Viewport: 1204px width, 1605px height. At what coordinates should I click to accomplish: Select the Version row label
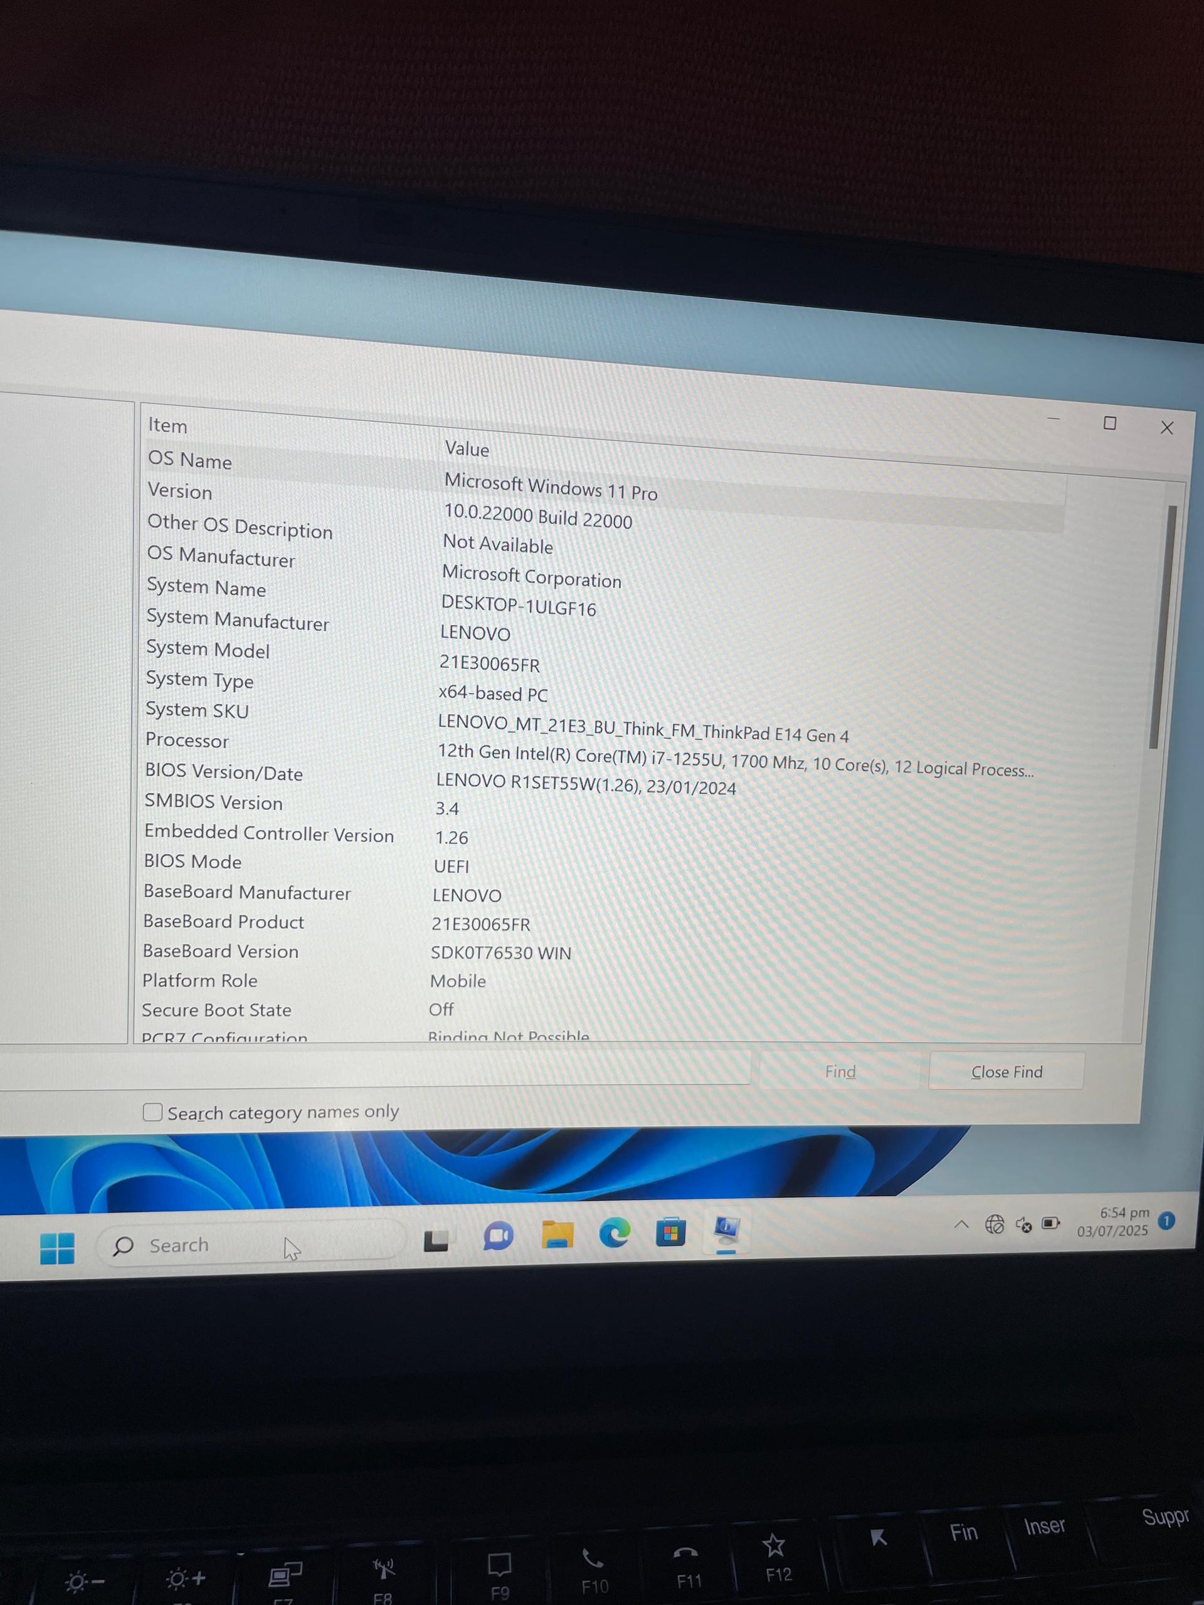[180, 492]
